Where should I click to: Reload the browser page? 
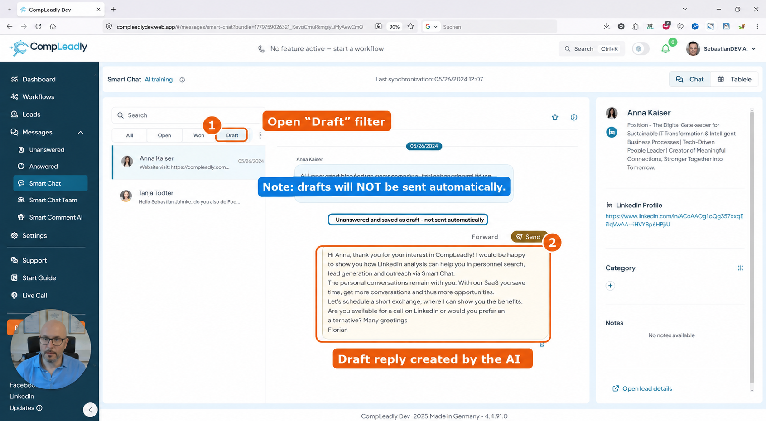coord(39,27)
